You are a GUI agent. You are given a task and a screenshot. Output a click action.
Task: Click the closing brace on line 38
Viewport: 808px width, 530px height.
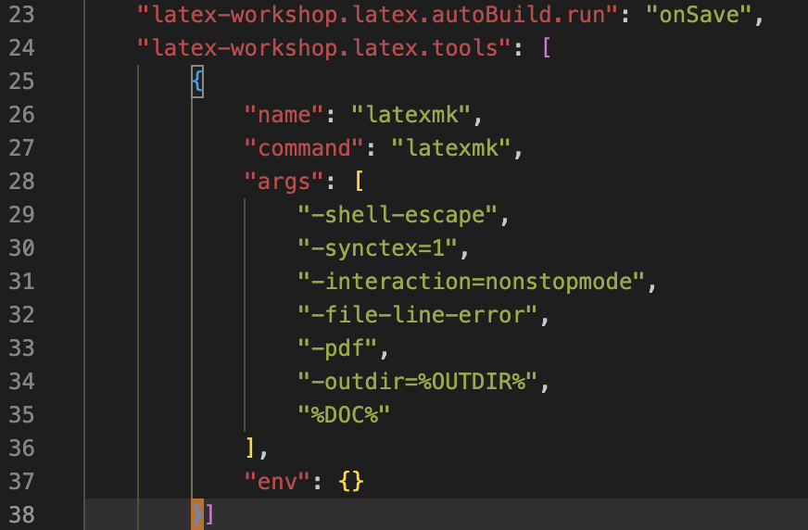197,514
